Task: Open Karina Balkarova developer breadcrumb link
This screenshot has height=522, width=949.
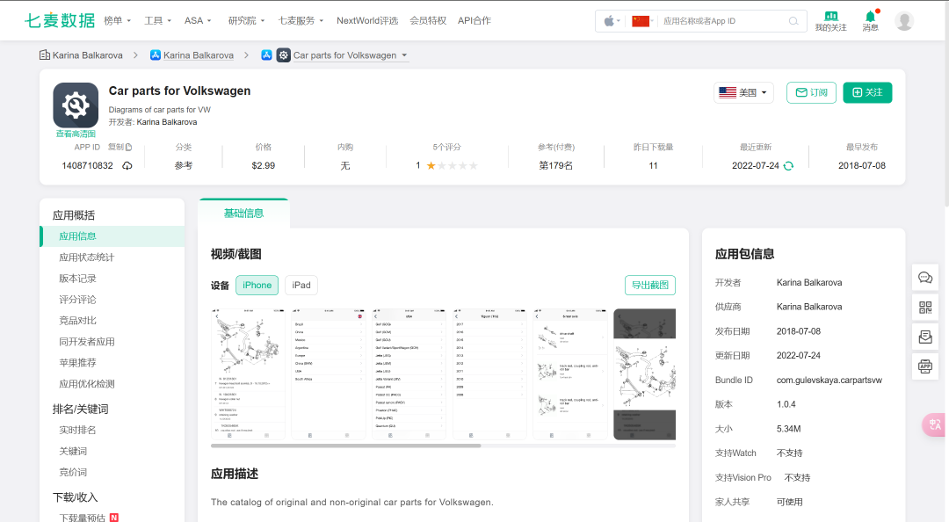Action: pyautogui.click(x=199, y=55)
